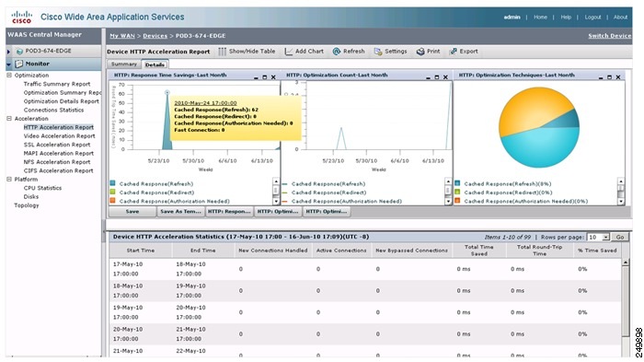Click the Home link in header

[540, 18]
